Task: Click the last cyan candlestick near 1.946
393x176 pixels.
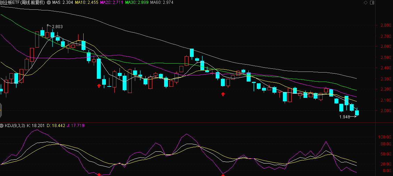Action: tap(357, 113)
